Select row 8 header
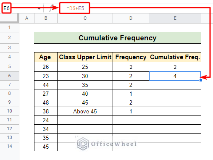The height and width of the screenshot is (160, 213). (x=9, y=93)
